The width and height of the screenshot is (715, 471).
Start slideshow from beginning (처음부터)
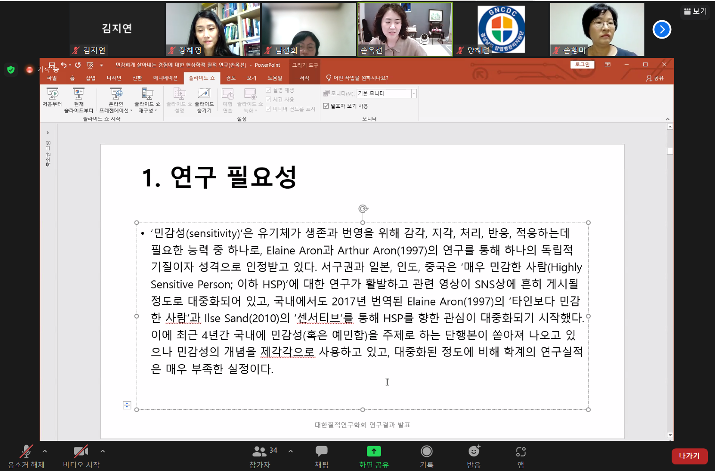coord(52,97)
